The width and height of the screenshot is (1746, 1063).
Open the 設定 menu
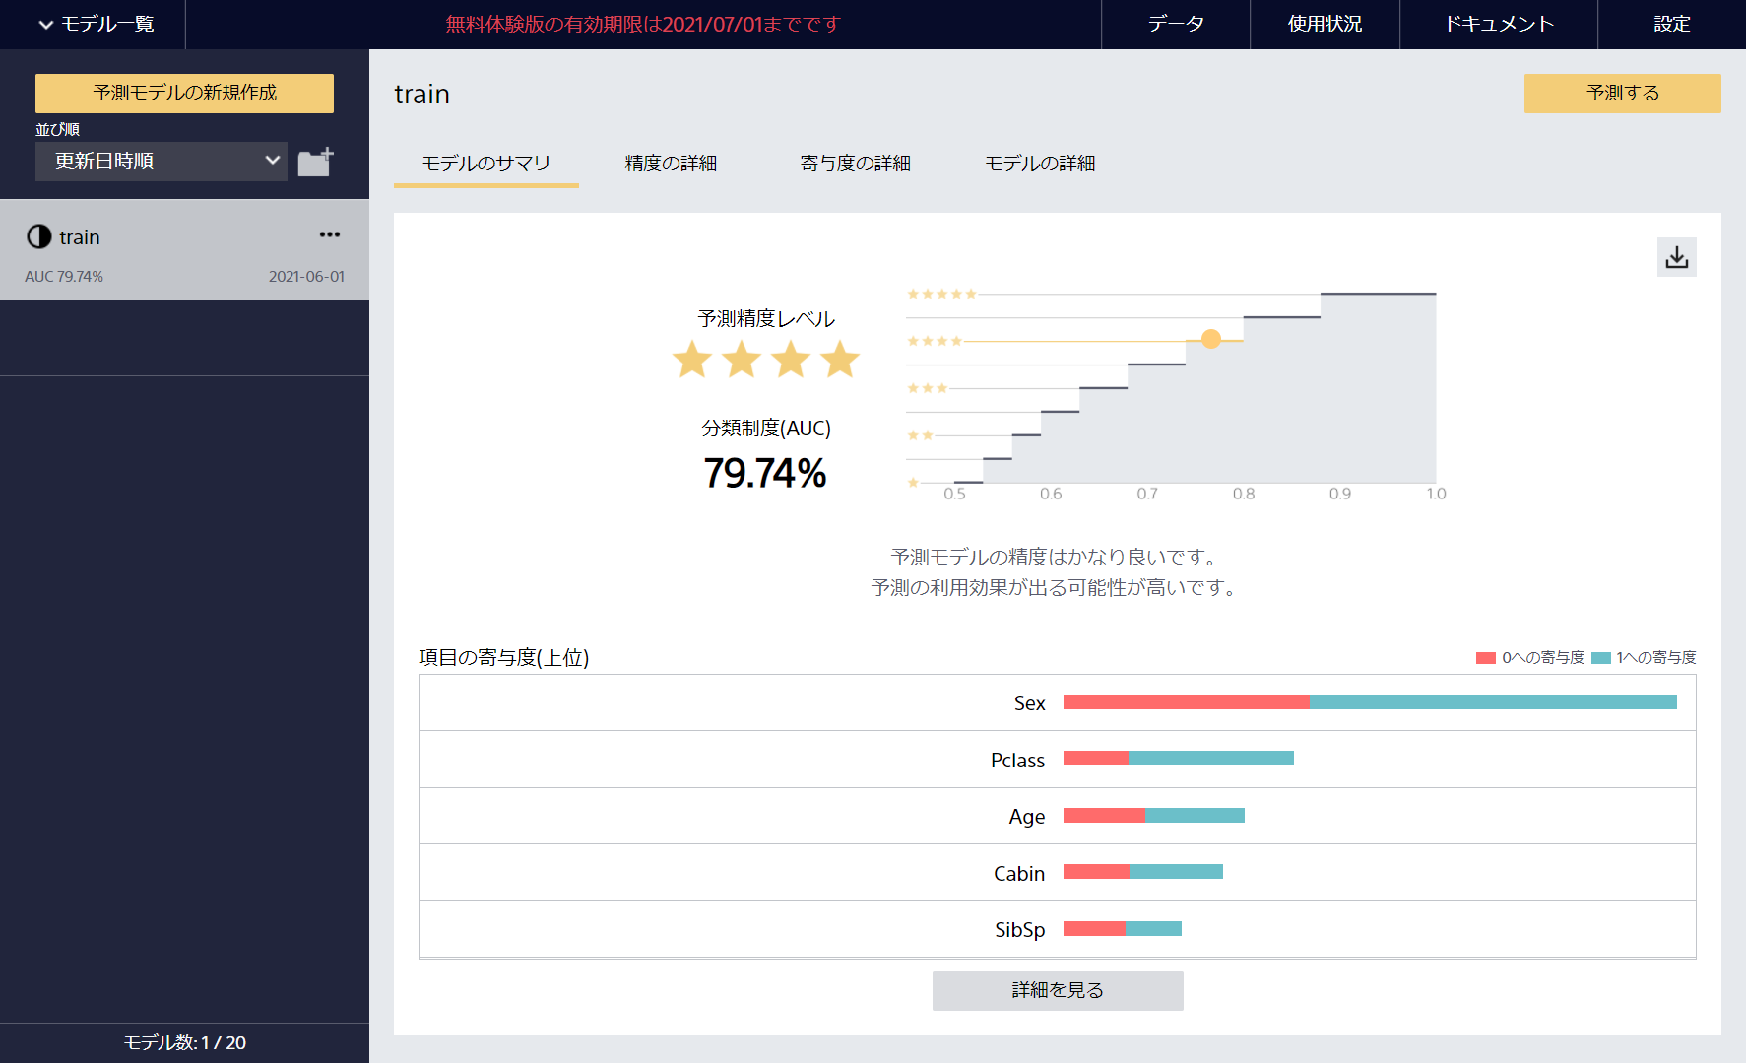coord(1671,25)
